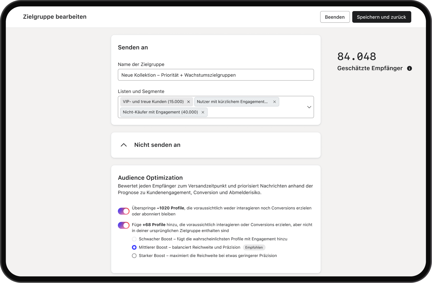This screenshot has width=432, height=283.
Task: Click the Nutzer mit kürzlichem Engagement chip
Action: tap(237, 102)
